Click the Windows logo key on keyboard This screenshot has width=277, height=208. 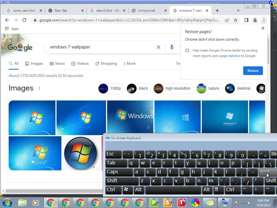coord(128,190)
